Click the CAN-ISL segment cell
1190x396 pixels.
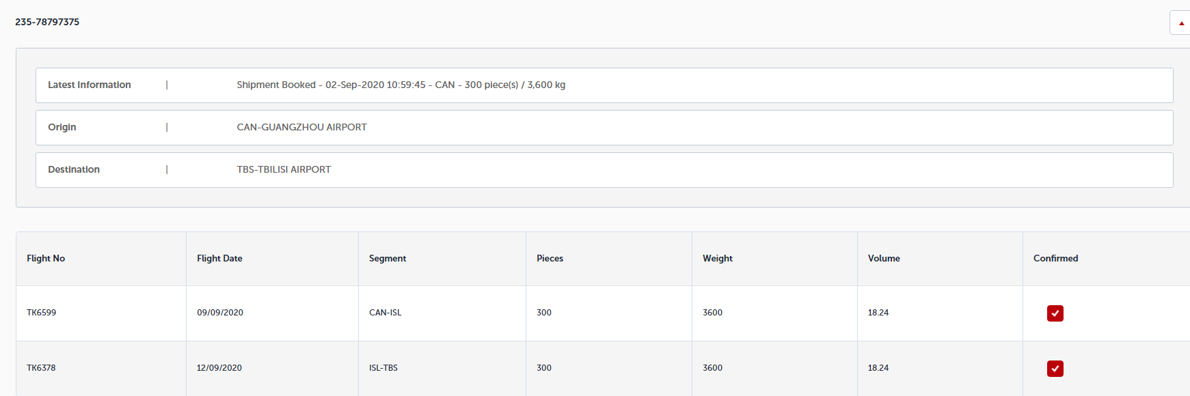[386, 313]
